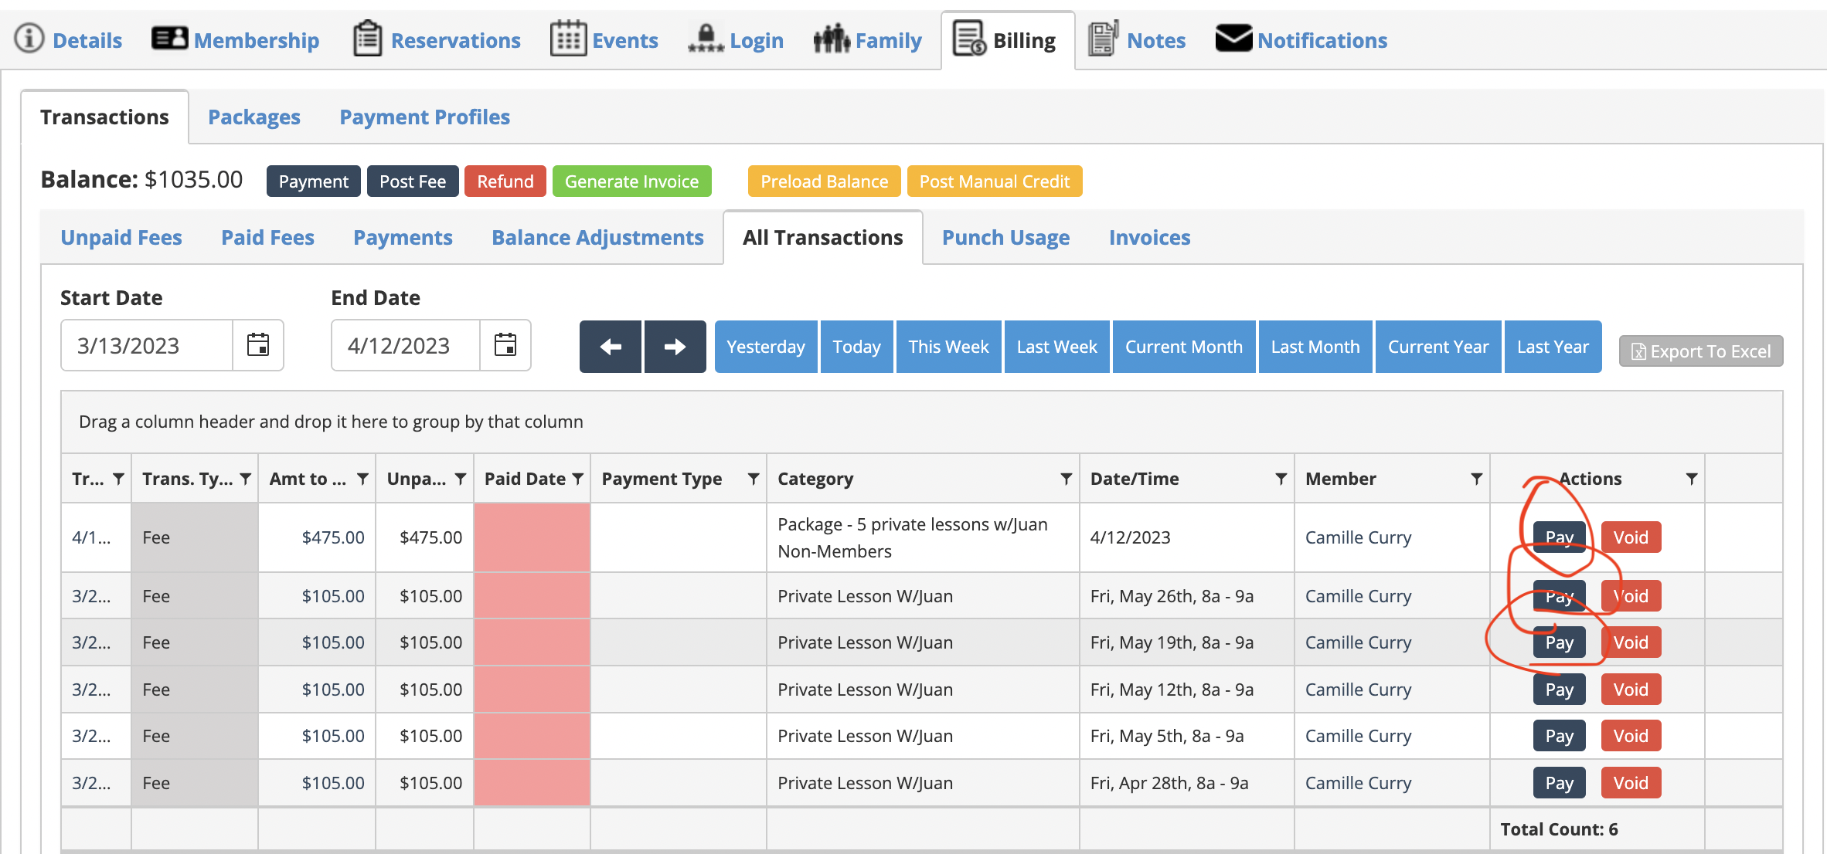
Task: Set range to Today
Action: click(856, 347)
